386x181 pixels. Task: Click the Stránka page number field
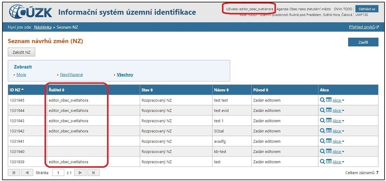[x=58, y=172]
